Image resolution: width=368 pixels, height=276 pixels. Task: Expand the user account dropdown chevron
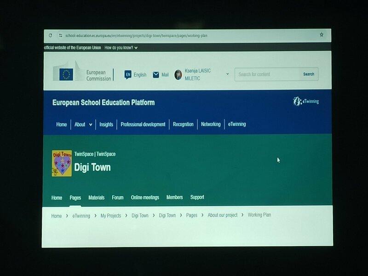[x=227, y=74]
